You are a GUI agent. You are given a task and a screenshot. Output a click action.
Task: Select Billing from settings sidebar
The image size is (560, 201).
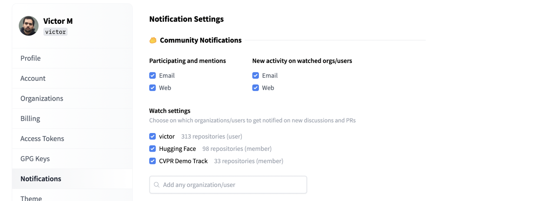point(30,119)
